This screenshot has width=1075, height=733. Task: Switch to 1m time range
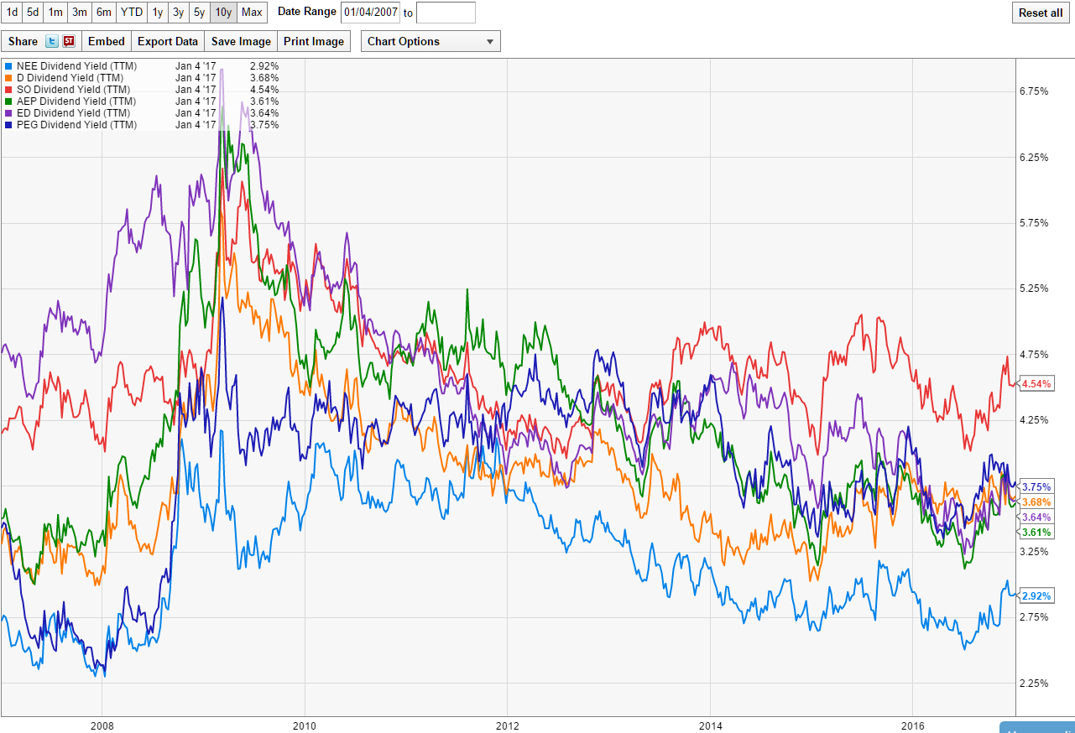(55, 13)
